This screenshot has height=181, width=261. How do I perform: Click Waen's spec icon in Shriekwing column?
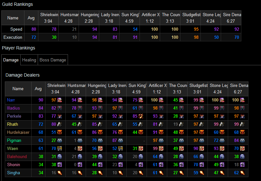point(60,149)
